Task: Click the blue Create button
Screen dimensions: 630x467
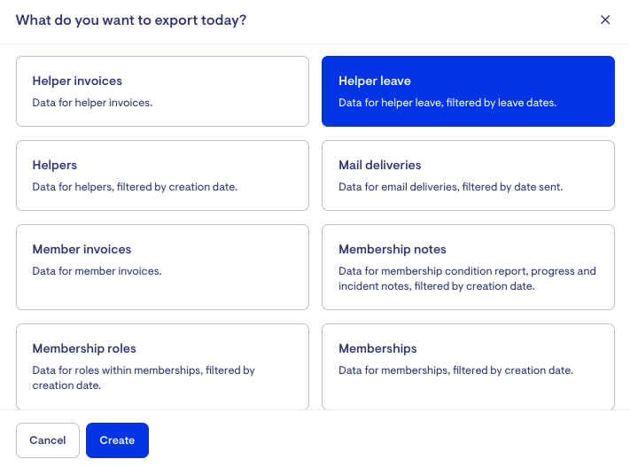Action: coord(117,440)
